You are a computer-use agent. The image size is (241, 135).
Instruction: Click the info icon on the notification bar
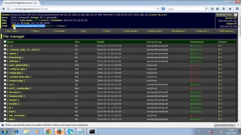click(3, 125)
